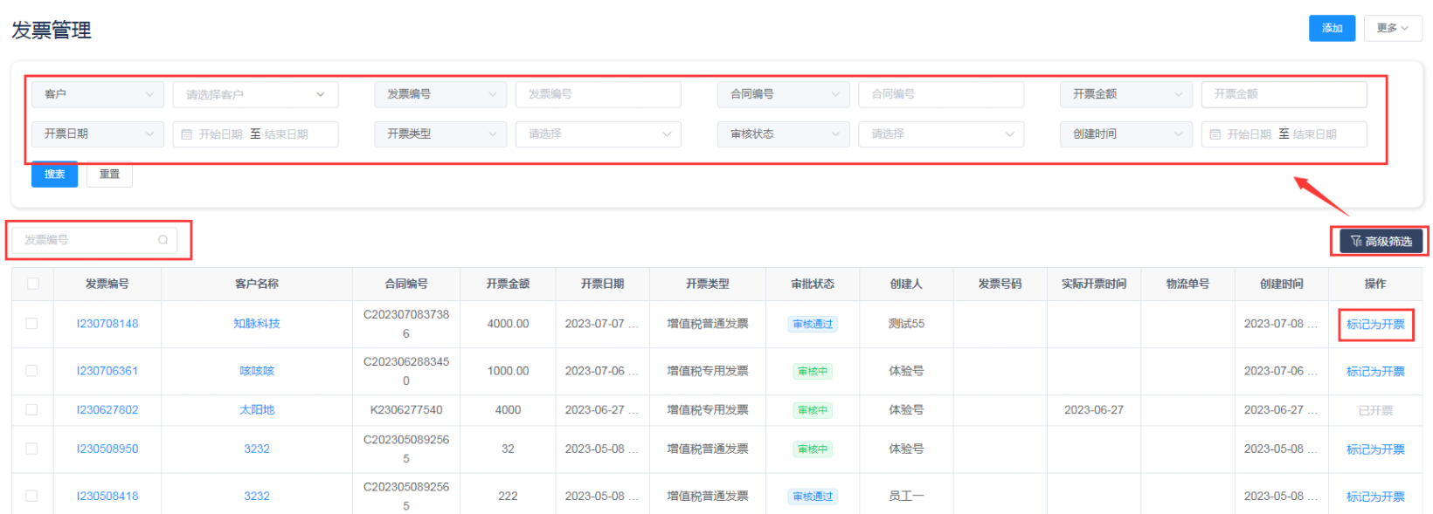
Task: Click 标记为开票 for invoice I230508418
Action: pyautogui.click(x=1375, y=497)
